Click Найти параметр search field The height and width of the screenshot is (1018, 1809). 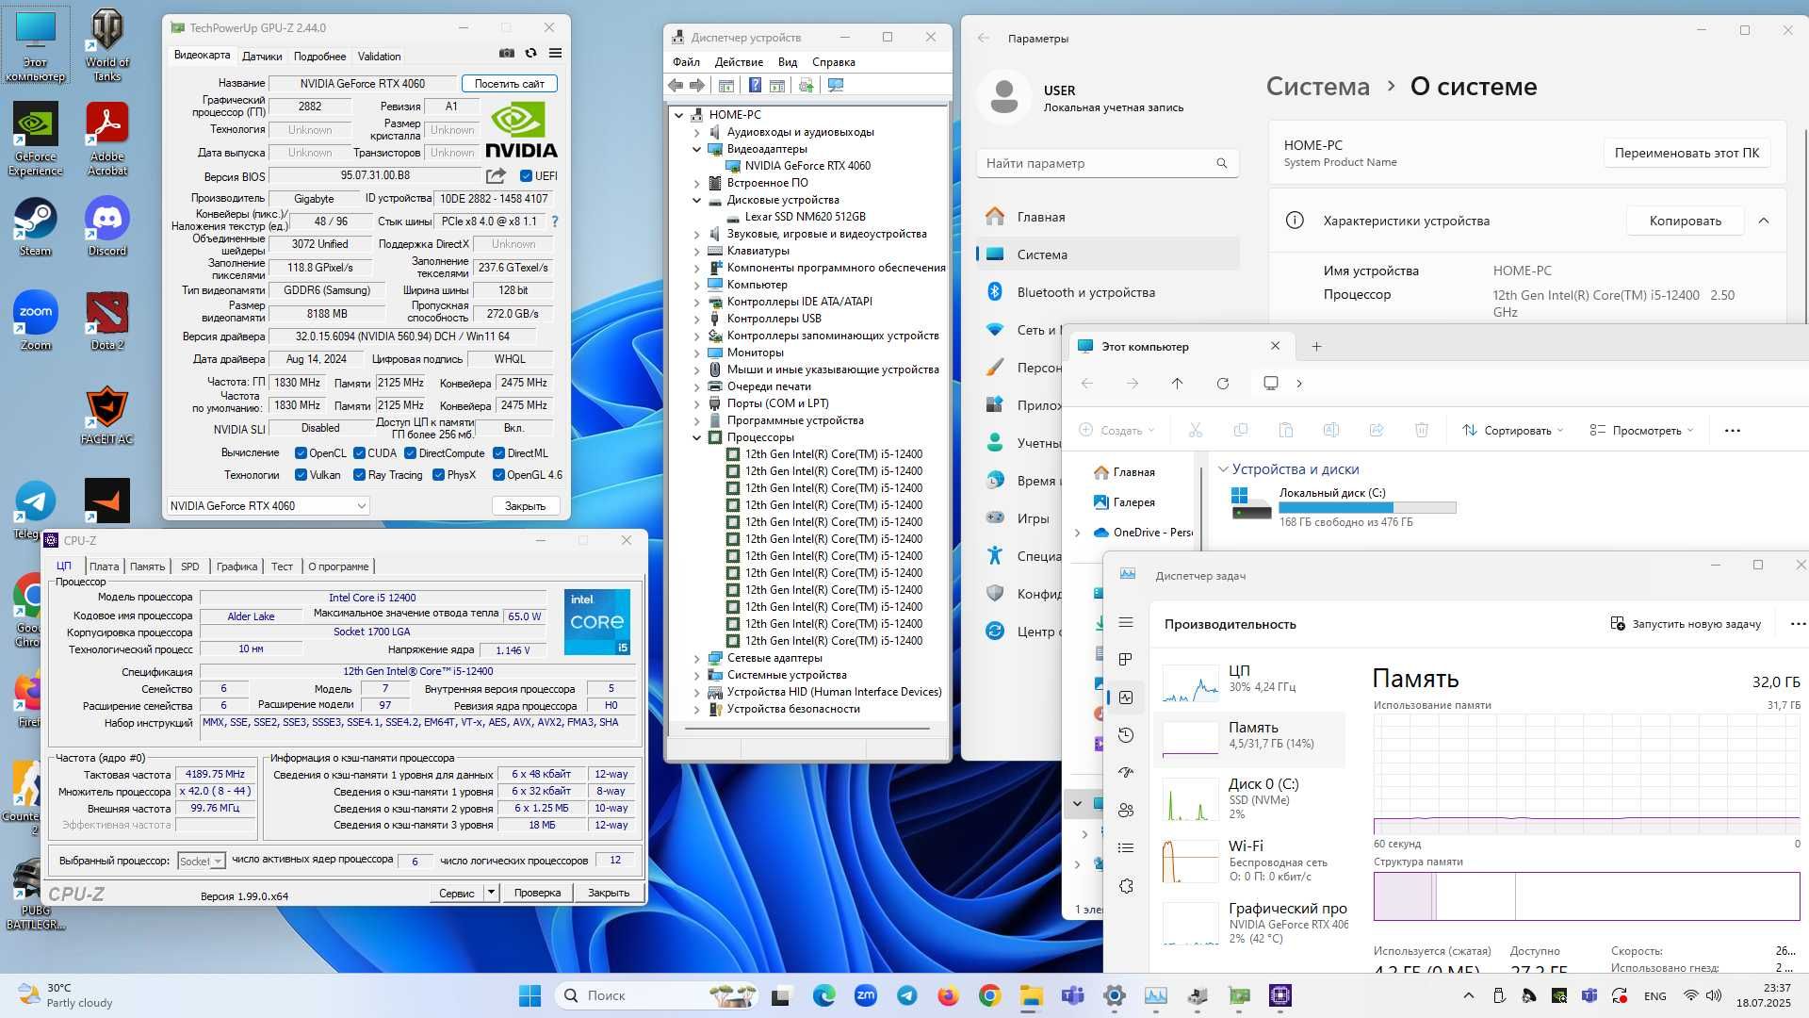click(1107, 163)
